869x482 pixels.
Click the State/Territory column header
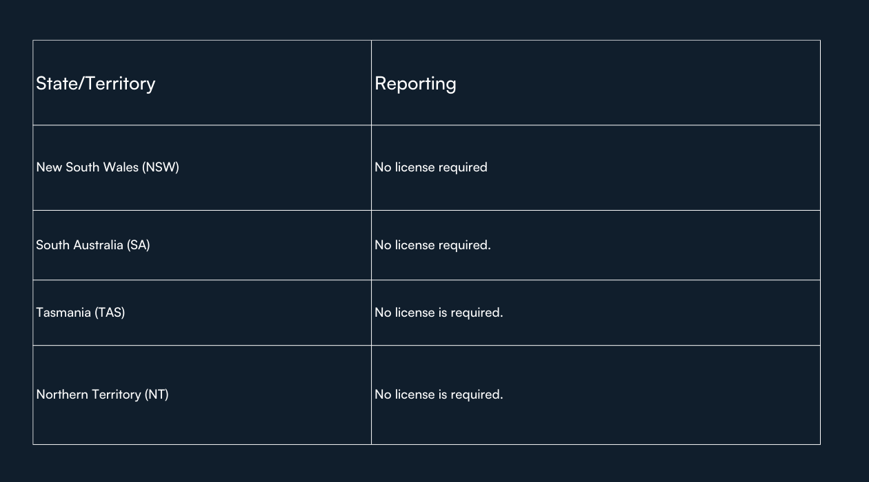coord(202,83)
